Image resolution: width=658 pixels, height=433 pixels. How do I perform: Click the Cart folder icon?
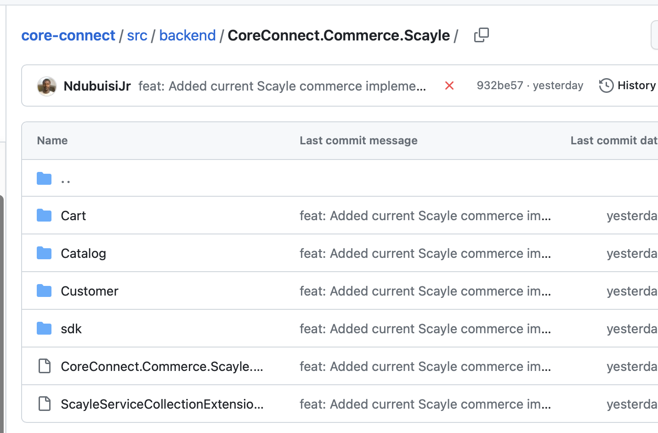44,215
